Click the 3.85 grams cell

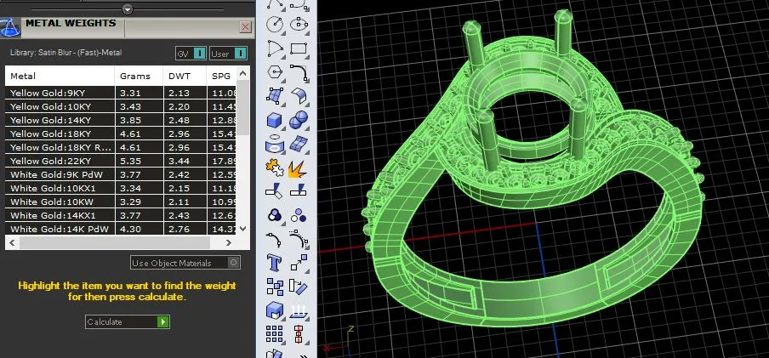coord(140,120)
